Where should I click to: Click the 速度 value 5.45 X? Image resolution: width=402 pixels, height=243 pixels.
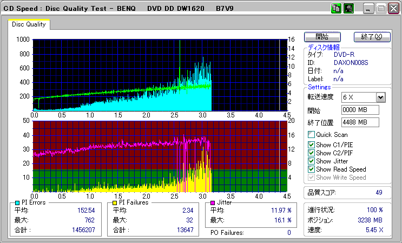tap(374, 230)
